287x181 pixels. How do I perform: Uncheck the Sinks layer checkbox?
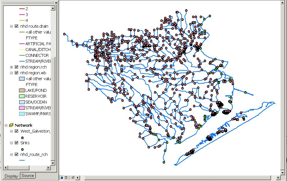click(17, 143)
